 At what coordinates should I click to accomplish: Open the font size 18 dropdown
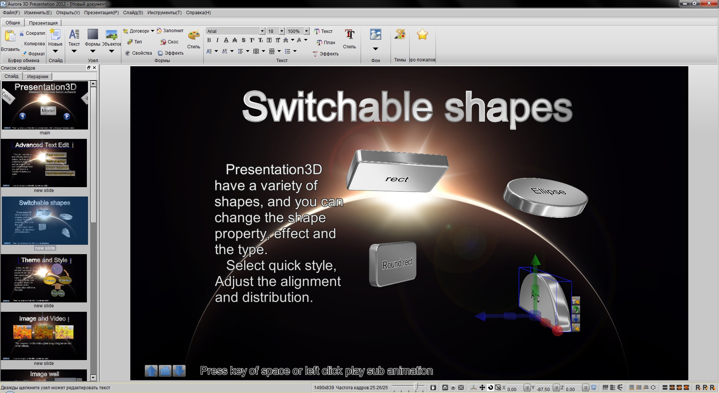[281, 31]
